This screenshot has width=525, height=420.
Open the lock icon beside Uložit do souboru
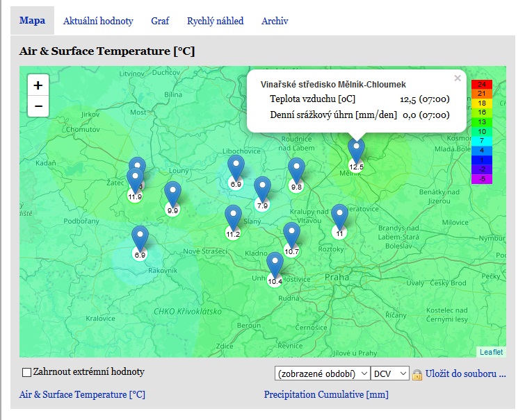[x=417, y=374]
